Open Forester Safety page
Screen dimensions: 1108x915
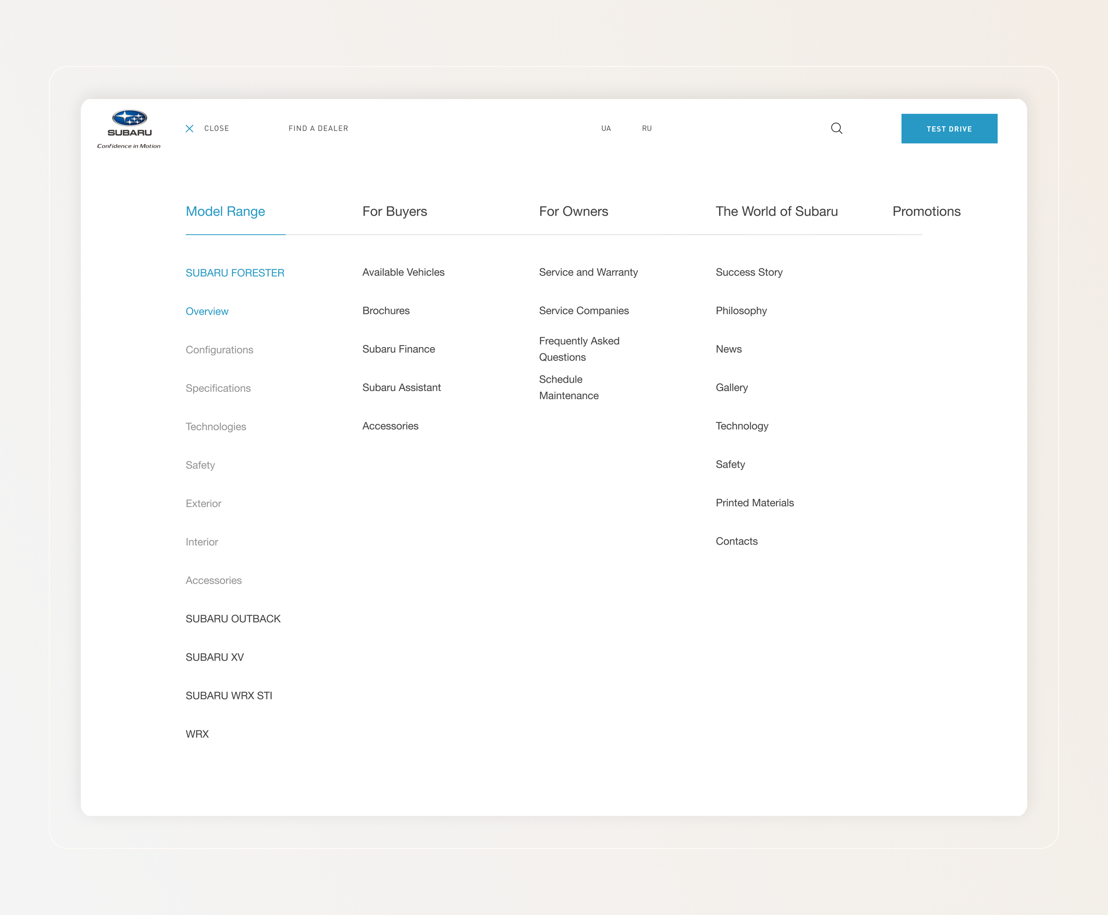[200, 465]
